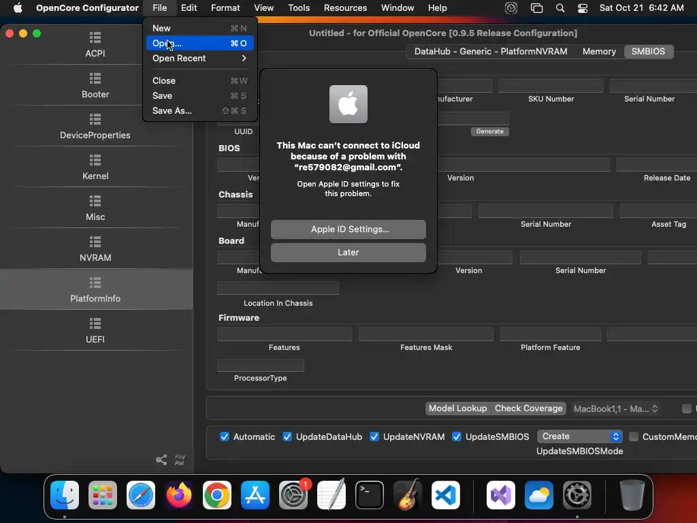The image size is (697, 523).
Task: Open the Format menu
Action: click(x=225, y=7)
